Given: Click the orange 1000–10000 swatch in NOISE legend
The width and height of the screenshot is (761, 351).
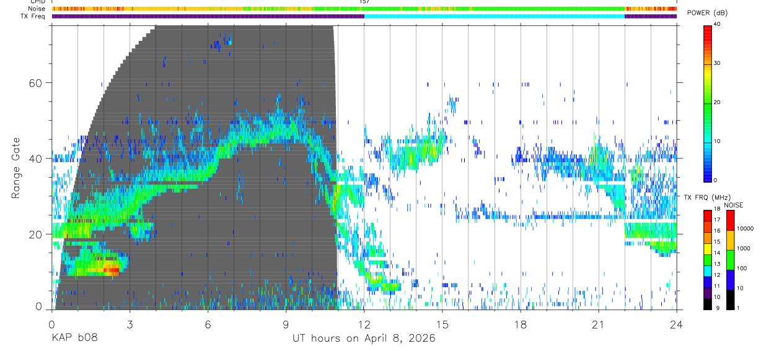Looking at the screenshot, I should click(730, 240).
